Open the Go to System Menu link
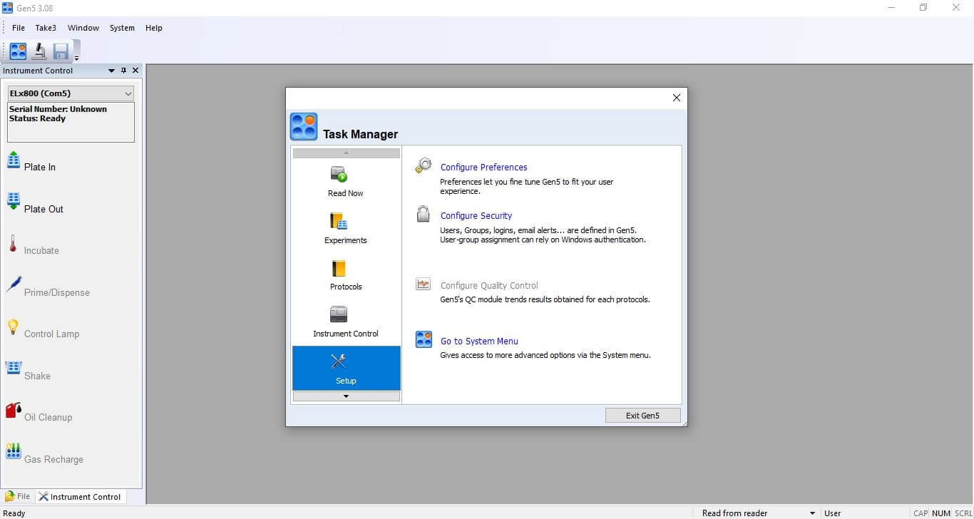 click(x=479, y=341)
